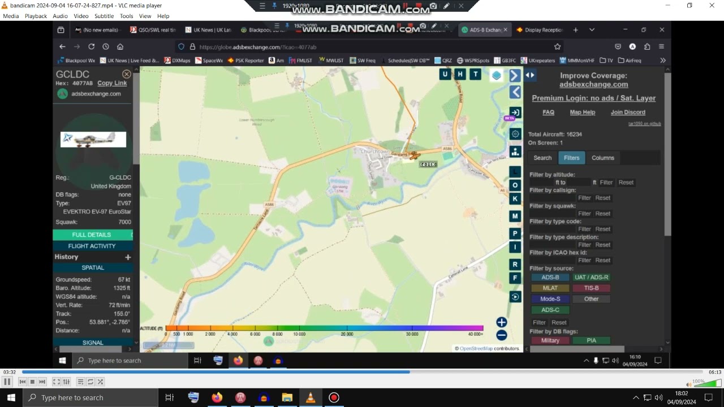Toggle the K map option

click(515, 198)
